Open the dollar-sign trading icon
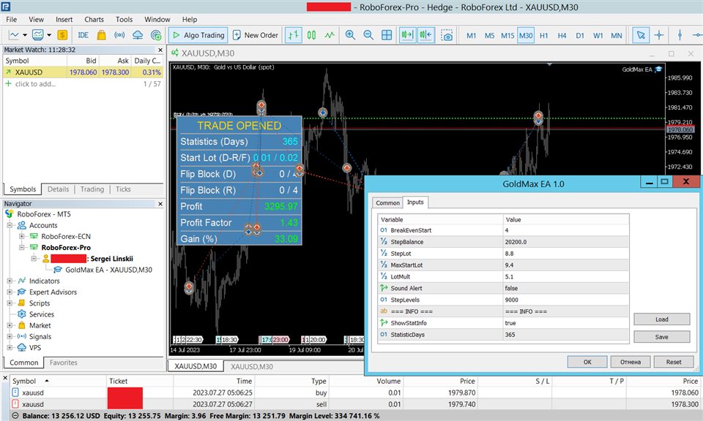703x421 pixels. [x=62, y=35]
